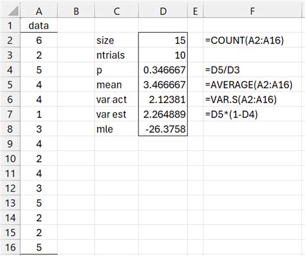Click cell A3 containing 2
This screenshot has width=305, height=256.
[39, 55]
